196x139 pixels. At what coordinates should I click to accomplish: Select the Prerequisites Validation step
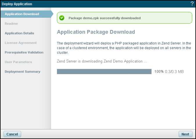click(x=24, y=52)
